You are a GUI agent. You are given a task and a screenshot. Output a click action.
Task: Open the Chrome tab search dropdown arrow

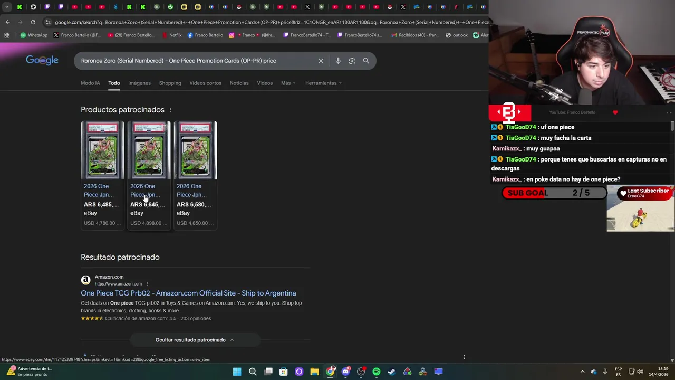pos(7,7)
